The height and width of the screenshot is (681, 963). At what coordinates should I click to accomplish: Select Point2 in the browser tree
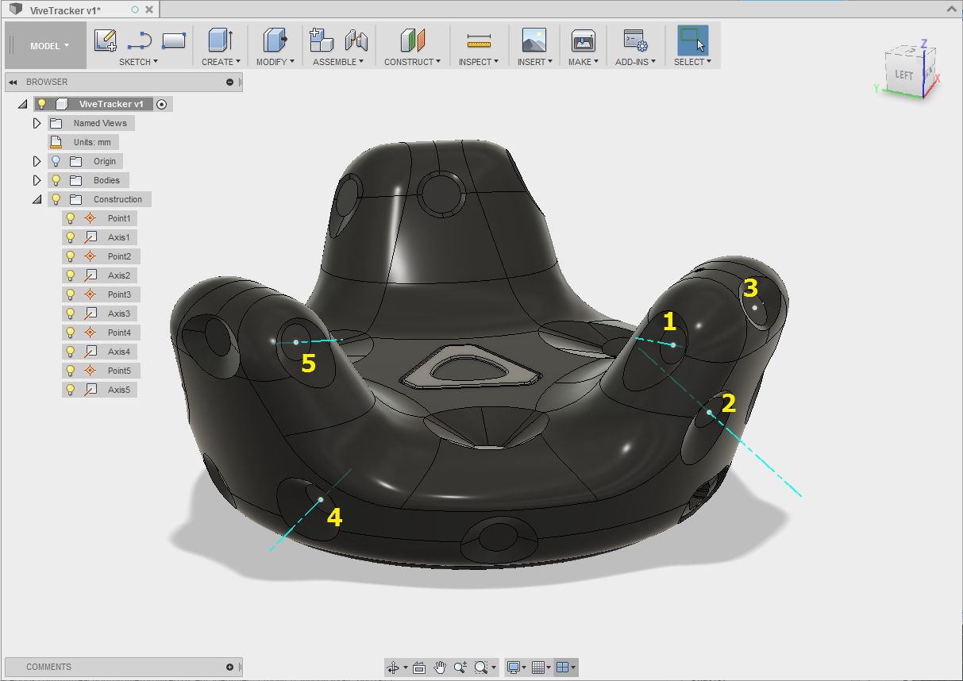pos(119,256)
